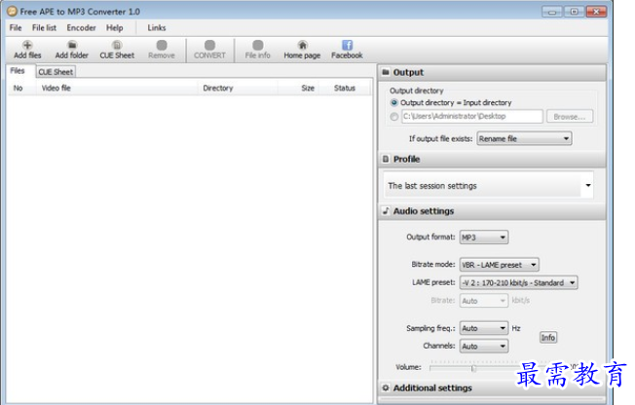This screenshot has height=405, width=635.
Task: Expand the Additional settings section
Action: (x=493, y=388)
